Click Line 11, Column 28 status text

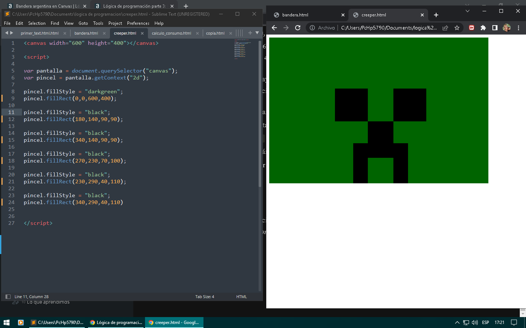point(31,297)
